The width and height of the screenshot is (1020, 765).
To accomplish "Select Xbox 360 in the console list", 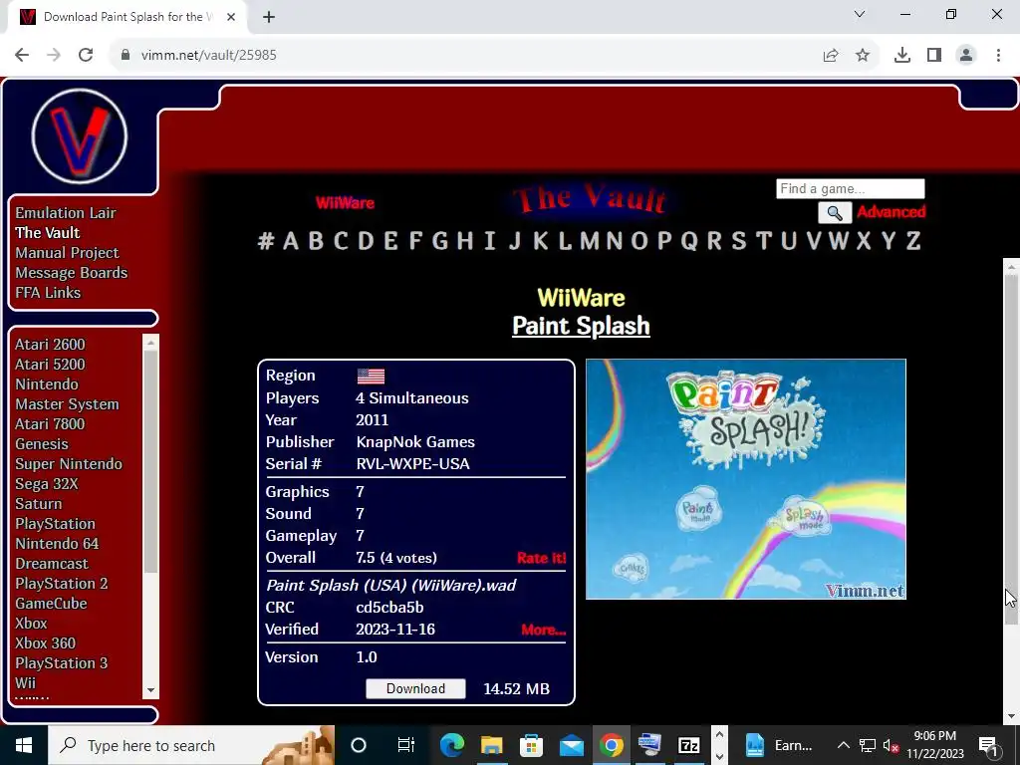I will [46, 642].
